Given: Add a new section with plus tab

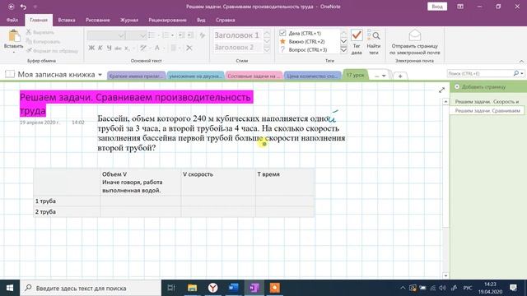Looking at the screenshot, I should click(400, 76).
